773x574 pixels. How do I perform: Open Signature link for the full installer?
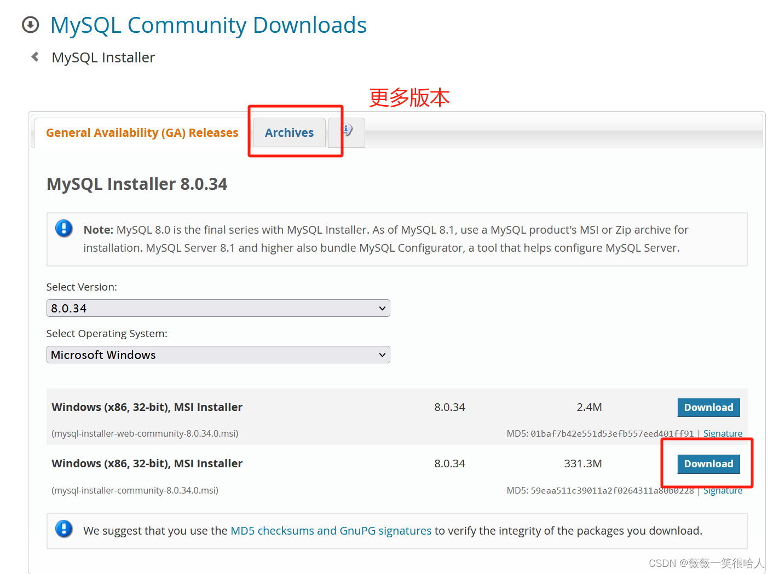[723, 490]
